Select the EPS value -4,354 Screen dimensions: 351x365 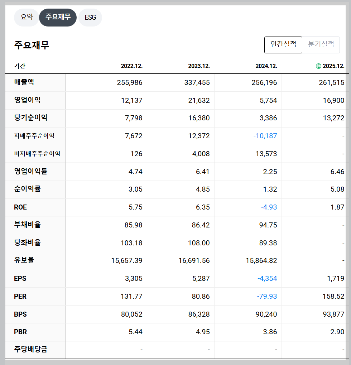pos(266,278)
